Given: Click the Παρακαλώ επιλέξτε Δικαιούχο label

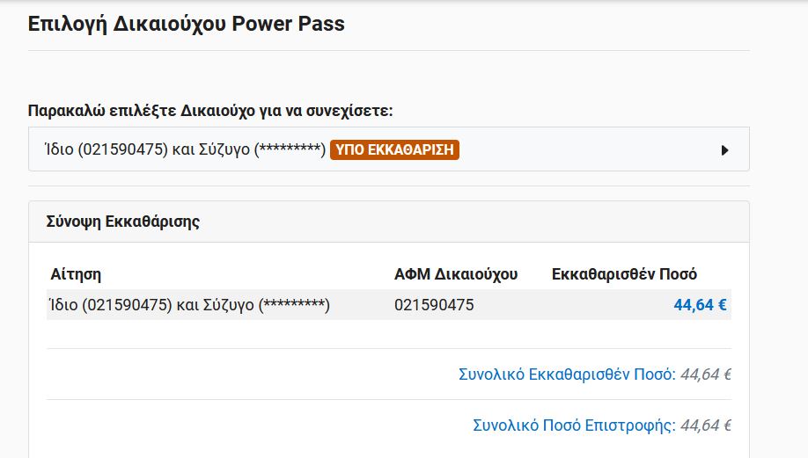Looking at the screenshot, I should pos(210,111).
